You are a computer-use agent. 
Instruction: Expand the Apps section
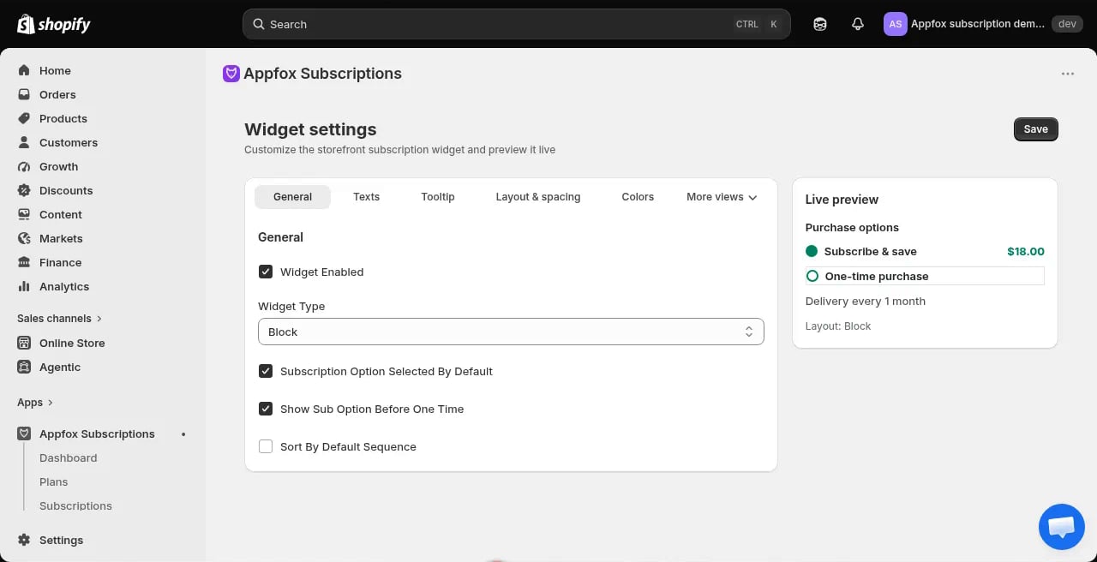click(x=35, y=402)
